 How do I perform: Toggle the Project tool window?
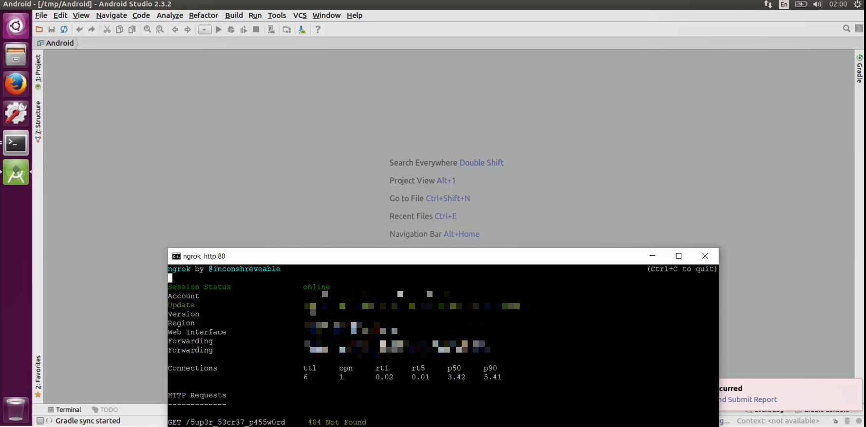(38, 71)
